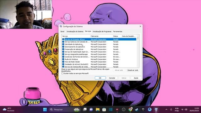Screen dimensions: 201x113
Task: Open the POR PTB2 language switcher
Action: [x=177, y=110]
